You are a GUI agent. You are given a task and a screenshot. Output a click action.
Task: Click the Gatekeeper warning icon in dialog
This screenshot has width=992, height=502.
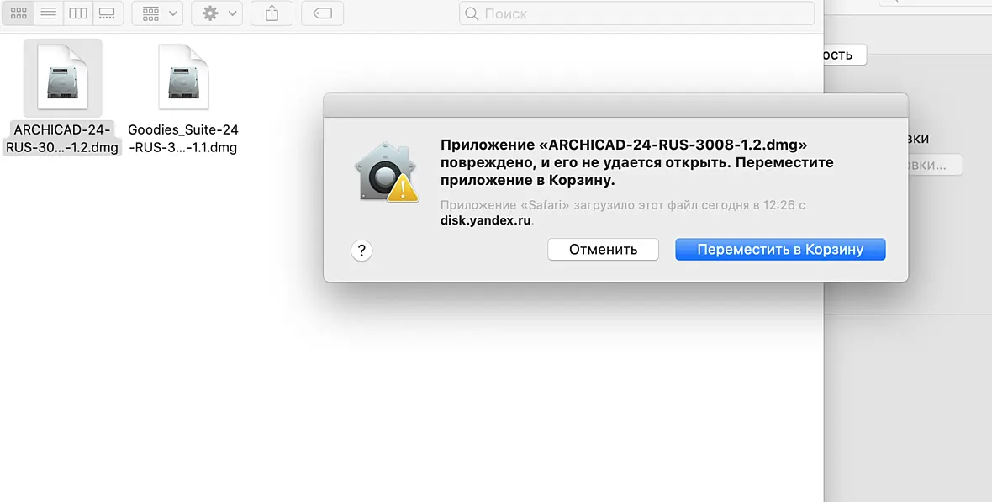coord(386,173)
